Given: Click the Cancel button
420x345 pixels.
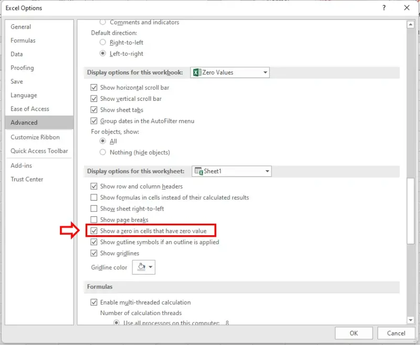Looking at the screenshot, I should click(x=396, y=333).
